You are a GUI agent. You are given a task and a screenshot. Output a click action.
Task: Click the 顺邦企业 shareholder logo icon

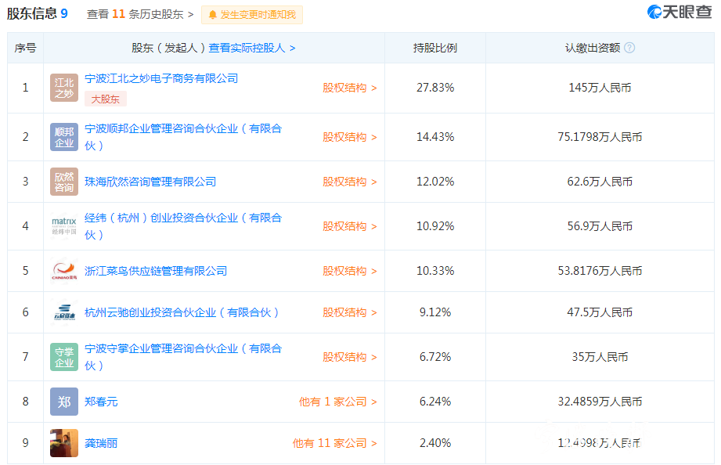[64, 137]
